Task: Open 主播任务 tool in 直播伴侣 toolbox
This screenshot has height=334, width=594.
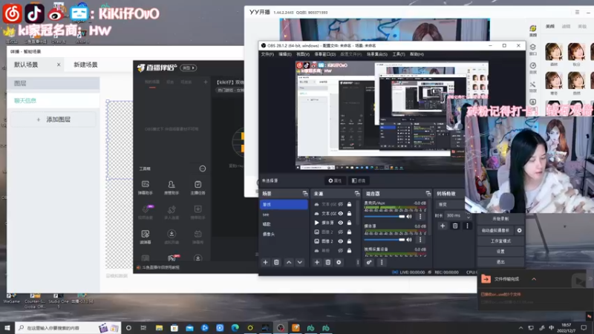Action: point(198,187)
